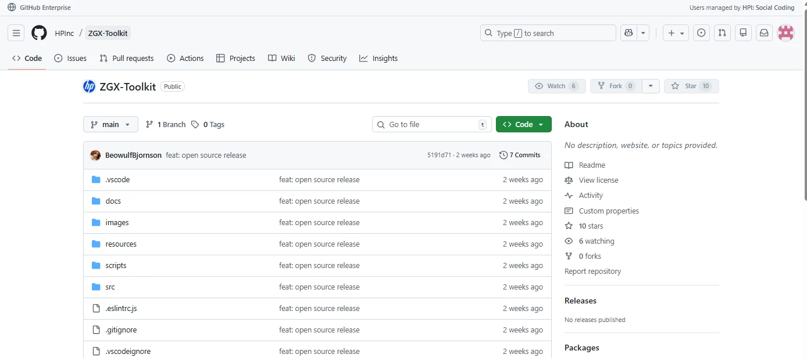Open the .vscode folder
807x358 pixels.
(117, 180)
